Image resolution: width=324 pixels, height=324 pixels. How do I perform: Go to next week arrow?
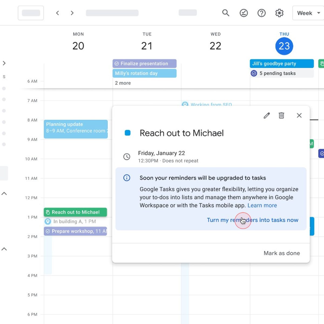pyautogui.click(x=72, y=13)
